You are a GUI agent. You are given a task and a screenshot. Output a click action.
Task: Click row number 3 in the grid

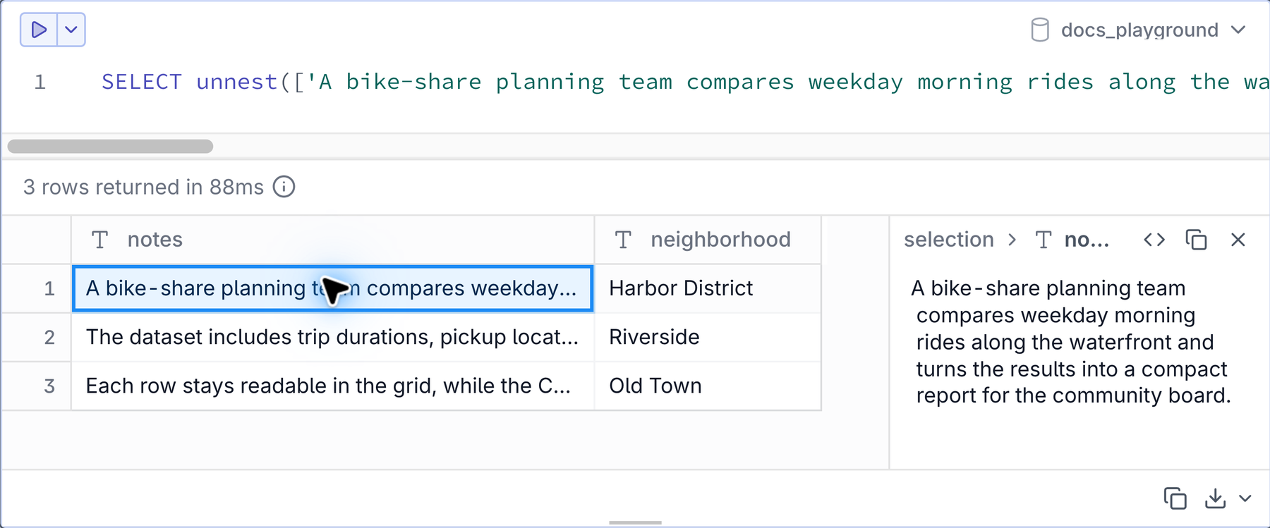pos(49,386)
